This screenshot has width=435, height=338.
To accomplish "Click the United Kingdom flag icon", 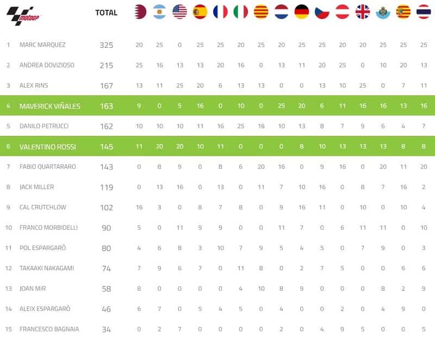I will (x=363, y=12).
